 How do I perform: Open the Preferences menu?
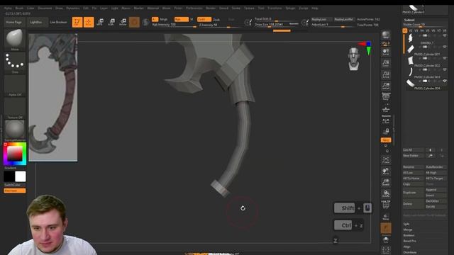[194, 8]
